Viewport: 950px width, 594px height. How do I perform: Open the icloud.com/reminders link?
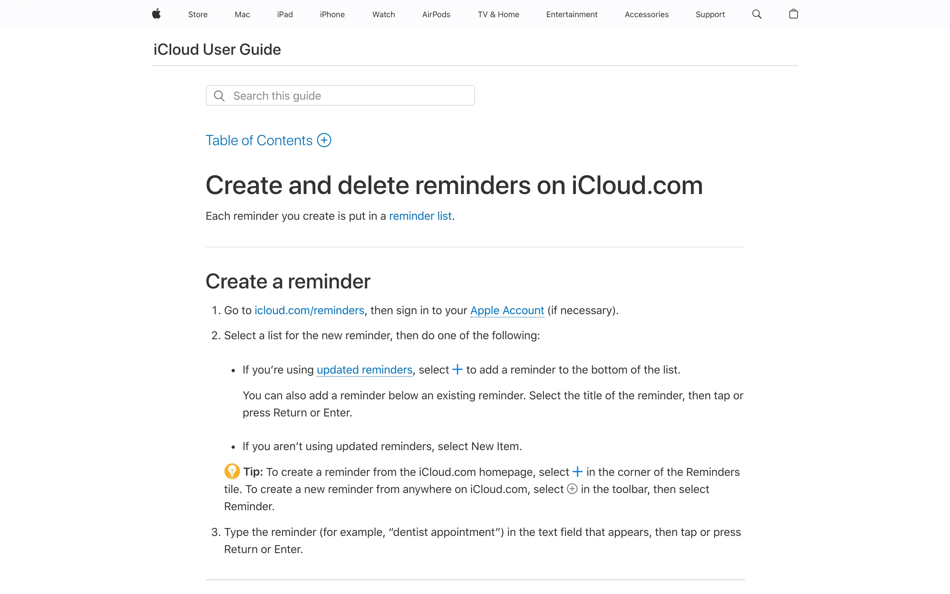click(x=309, y=310)
